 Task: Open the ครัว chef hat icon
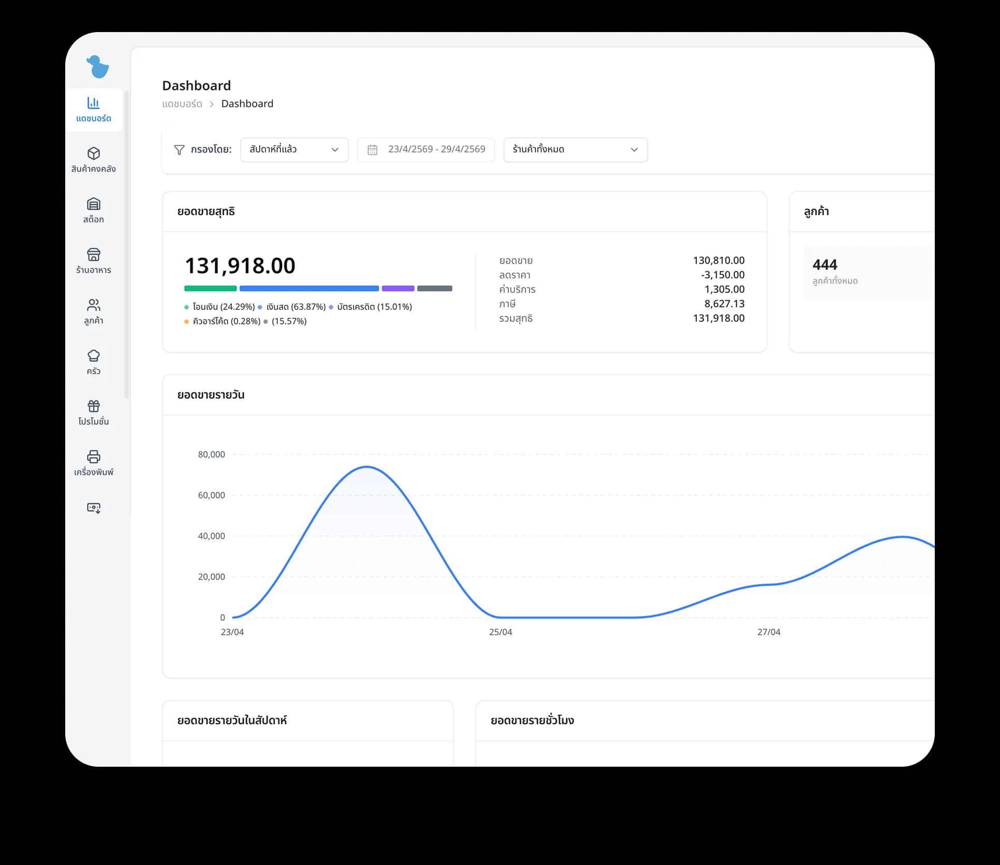94,356
